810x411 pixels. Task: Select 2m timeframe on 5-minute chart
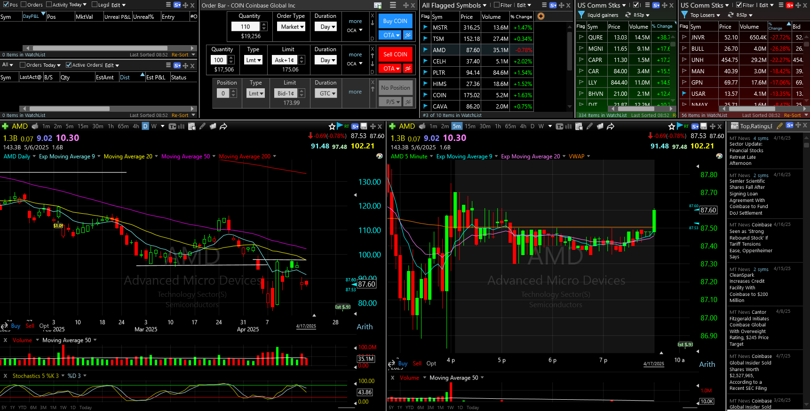pos(445,126)
